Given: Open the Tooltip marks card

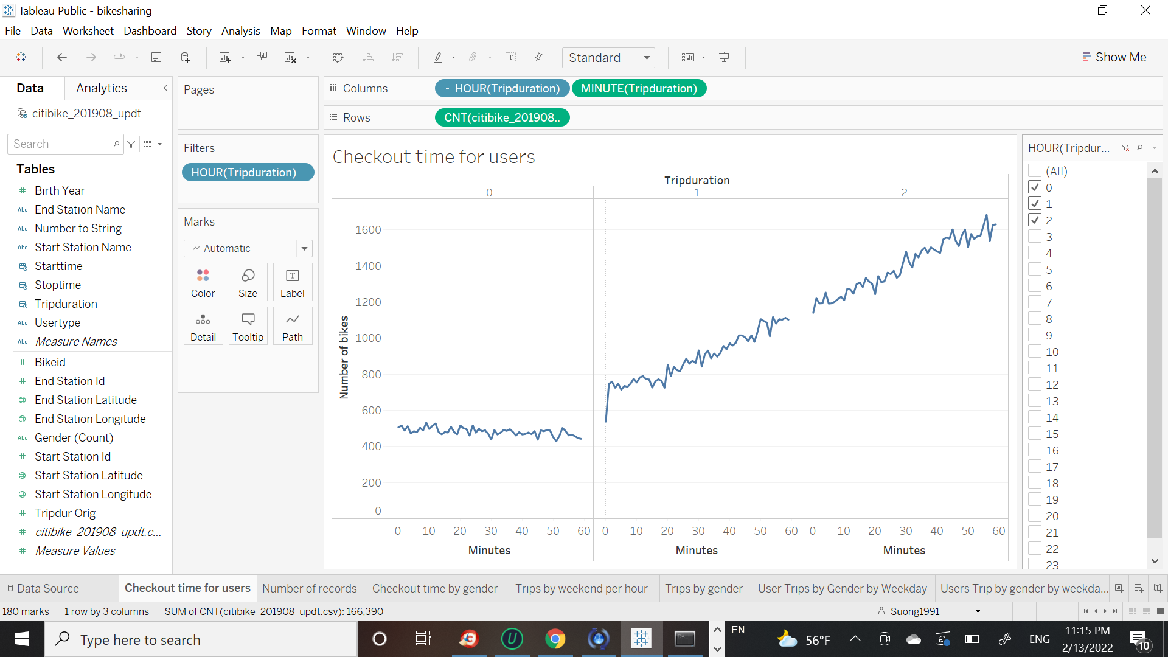Looking at the screenshot, I should [x=248, y=326].
